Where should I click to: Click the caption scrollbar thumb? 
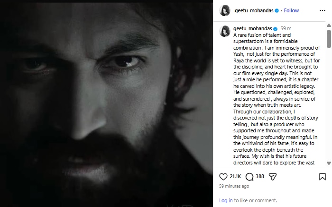pyautogui.click(x=329, y=38)
